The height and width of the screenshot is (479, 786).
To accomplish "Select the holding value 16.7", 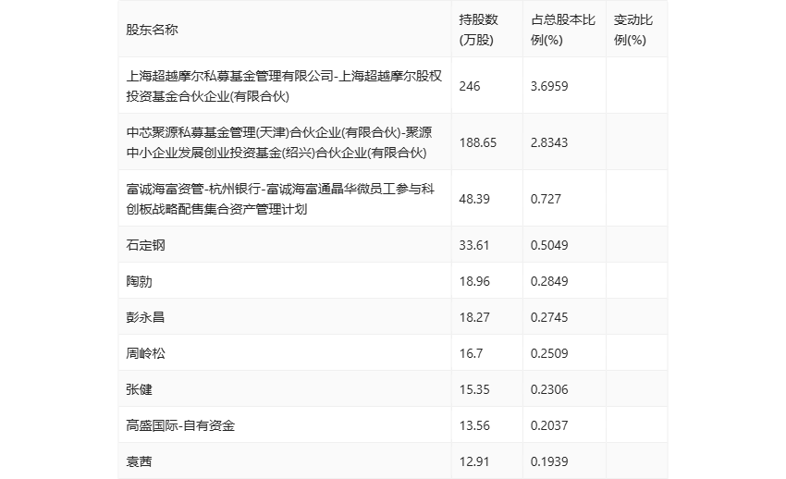I will (472, 353).
